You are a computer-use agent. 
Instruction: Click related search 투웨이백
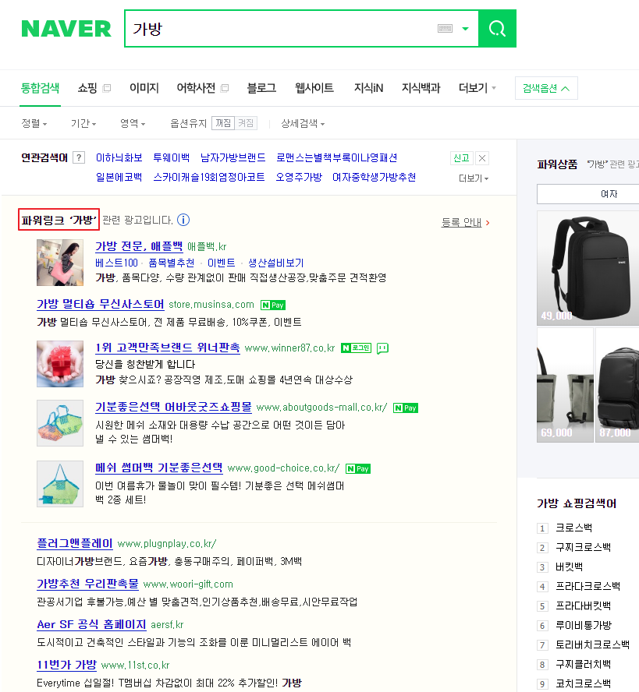tap(172, 158)
